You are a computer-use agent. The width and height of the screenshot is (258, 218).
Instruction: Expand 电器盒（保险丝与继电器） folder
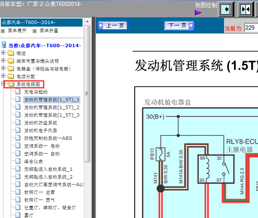click(x=3, y=68)
